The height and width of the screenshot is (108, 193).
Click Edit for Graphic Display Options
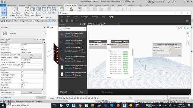[31, 57]
